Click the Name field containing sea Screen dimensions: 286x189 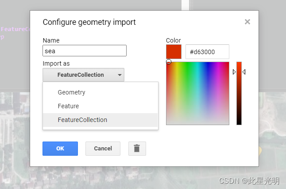[x=85, y=51]
